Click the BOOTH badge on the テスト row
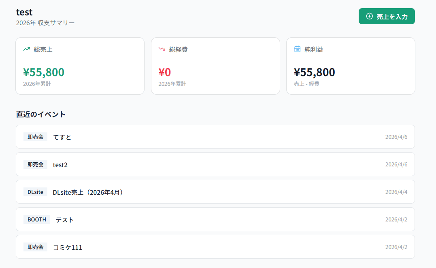 tap(37, 219)
